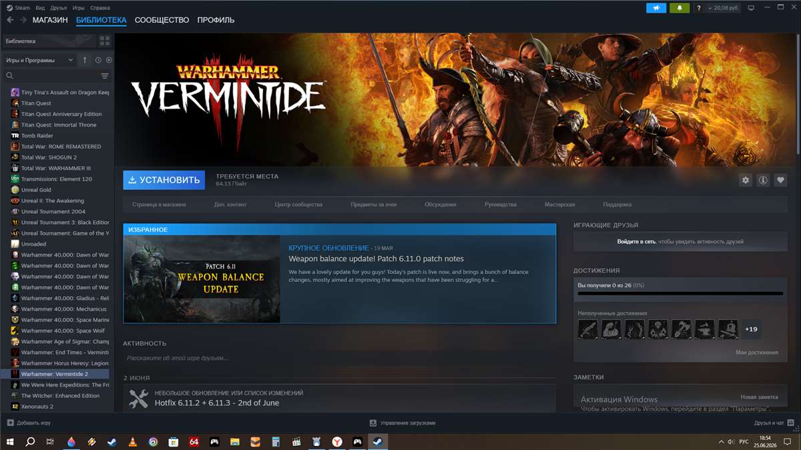Open taskbar search magnifier
This screenshot has height=450, width=801.
click(x=30, y=441)
